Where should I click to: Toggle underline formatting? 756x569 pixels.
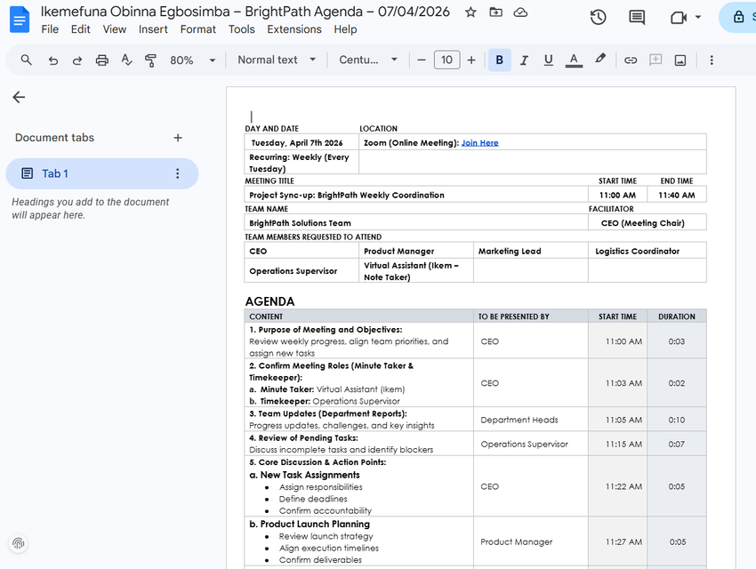548,60
